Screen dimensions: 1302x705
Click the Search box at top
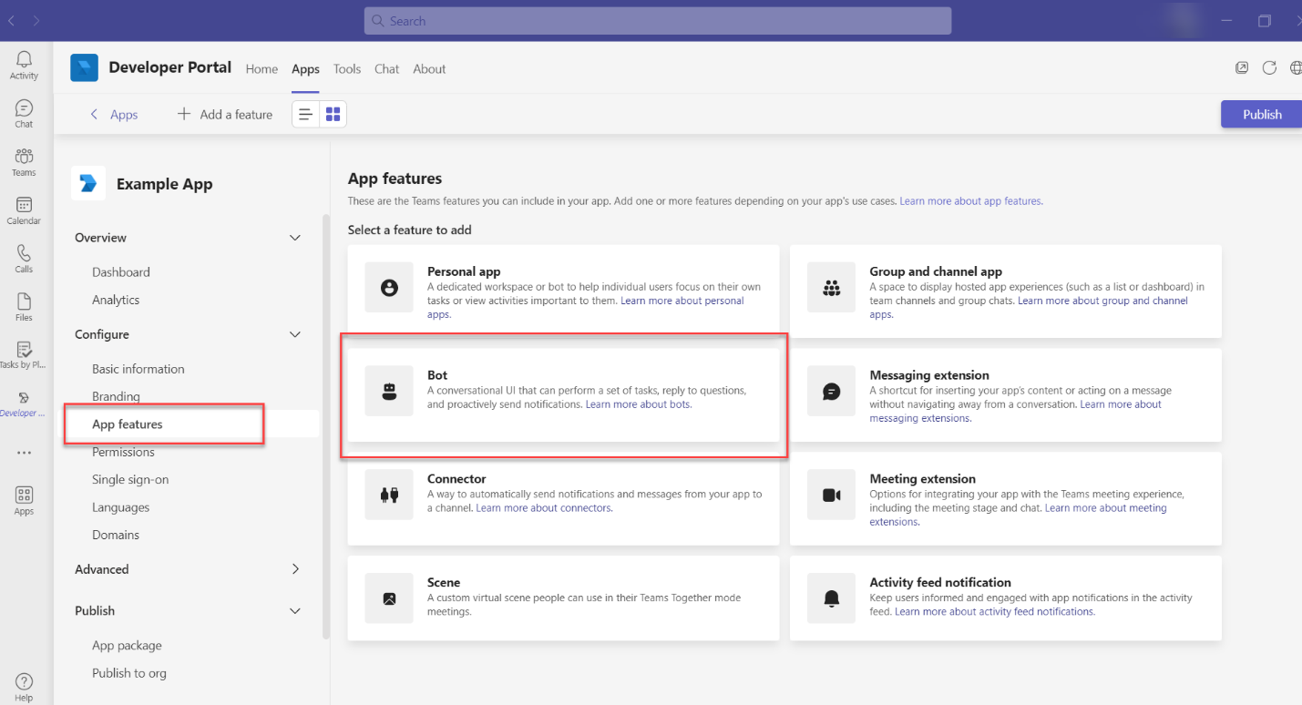pos(658,20)
